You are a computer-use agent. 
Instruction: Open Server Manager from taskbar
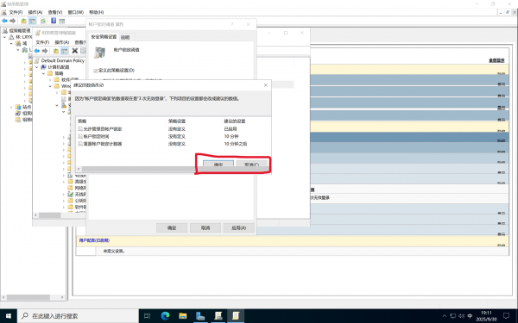point(200,316)
